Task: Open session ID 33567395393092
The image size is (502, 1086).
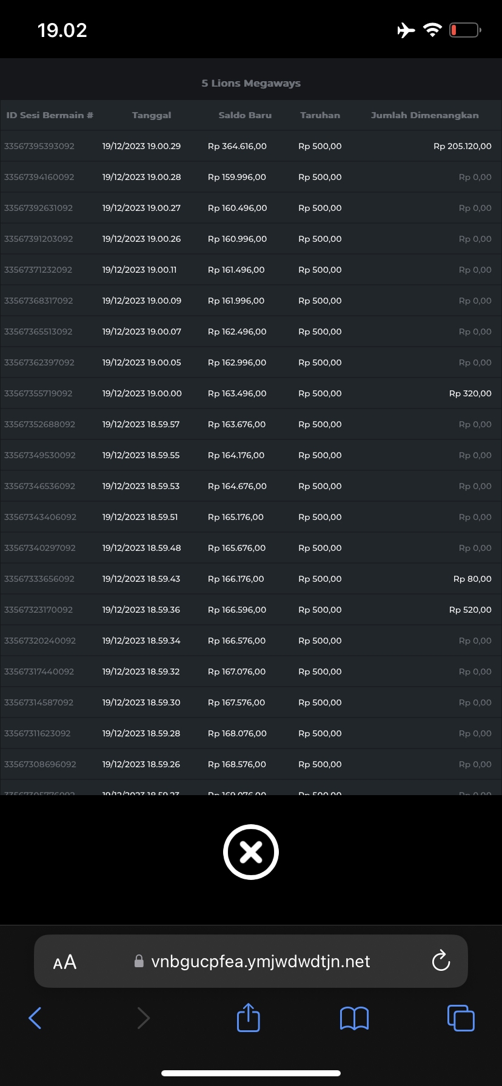Action: coord(39,146)
